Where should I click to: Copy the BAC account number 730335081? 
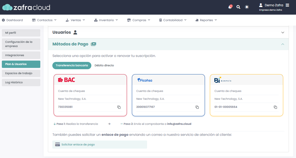[119, 107]
